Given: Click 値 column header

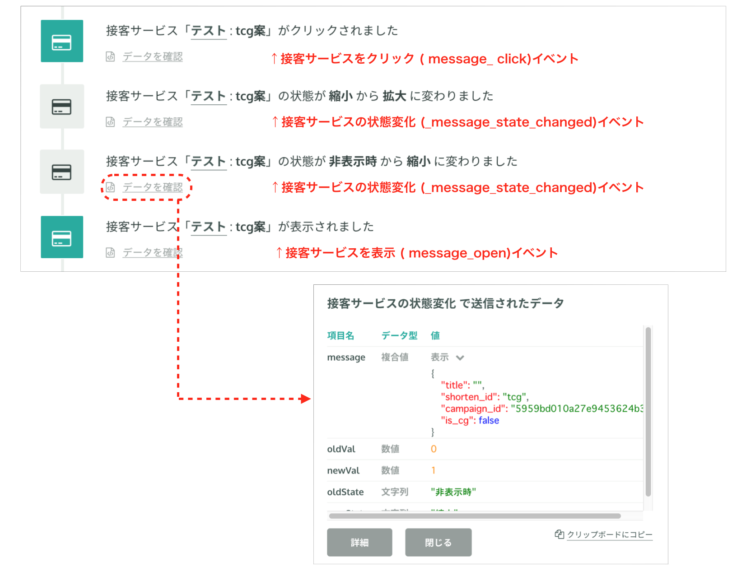Looking at the screenshot, I should tap(435, 335).
